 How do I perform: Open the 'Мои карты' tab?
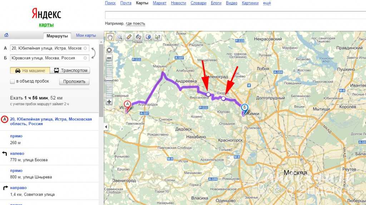coord(86,36)
